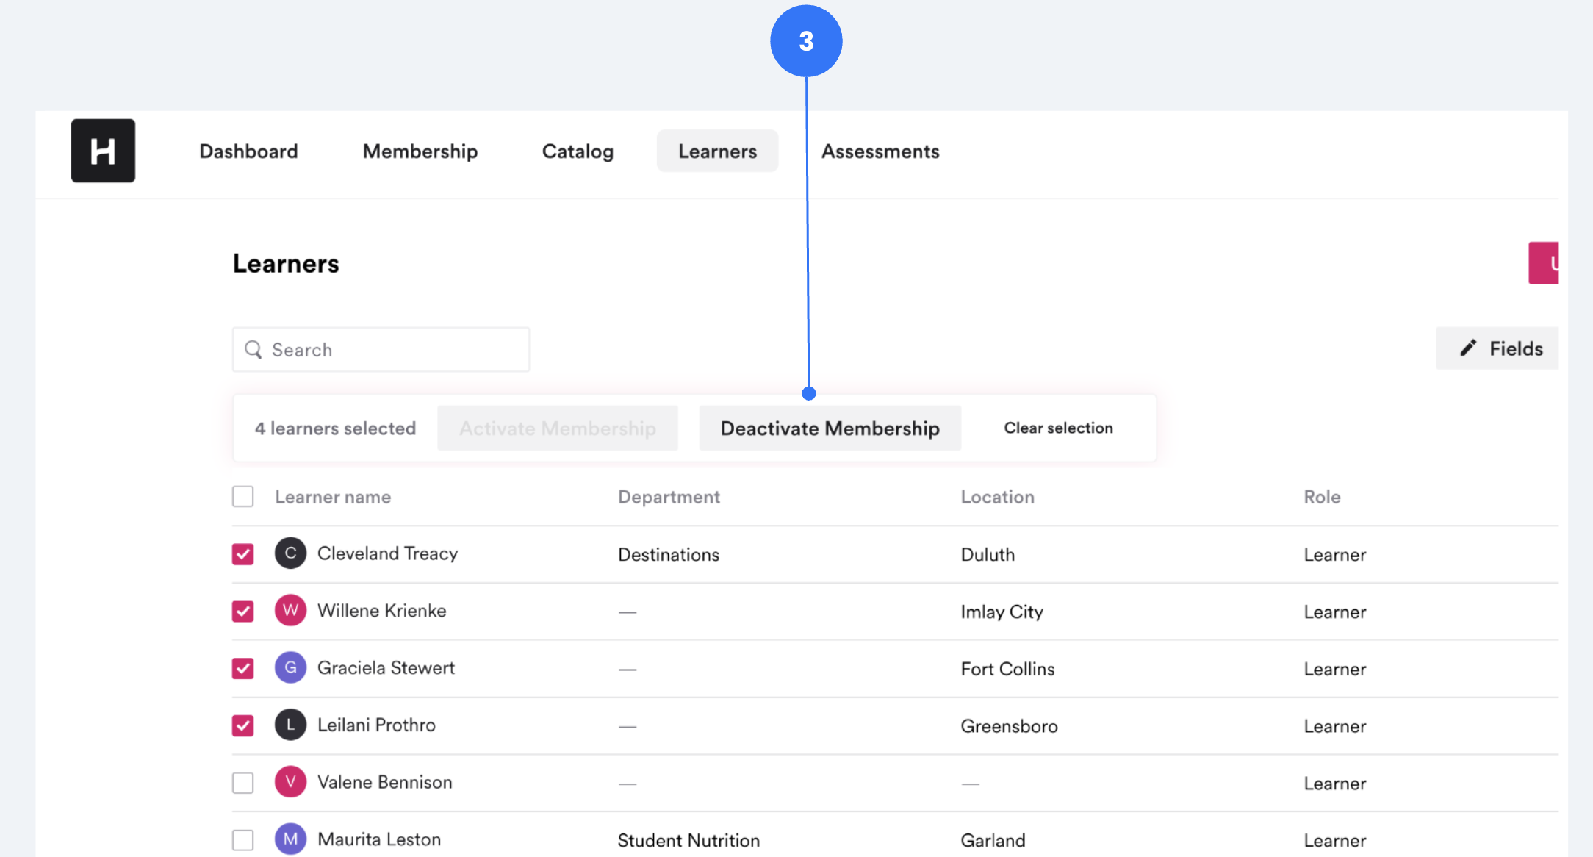Image resolution: width=1593 pixels, height=857 pixels.
Task: Click Willene Krienke's W avatar
Action: pos(290,611)
